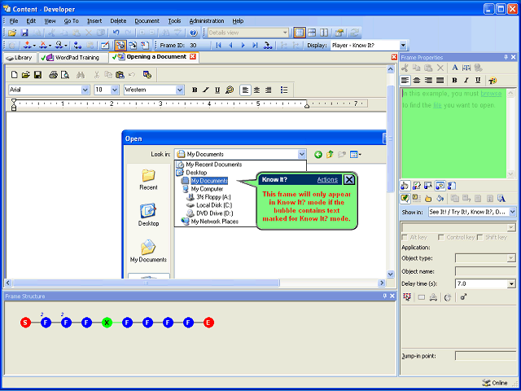Advance to the next frame
The height and width of the screenshot is (391, 521).
click(243, 46)
